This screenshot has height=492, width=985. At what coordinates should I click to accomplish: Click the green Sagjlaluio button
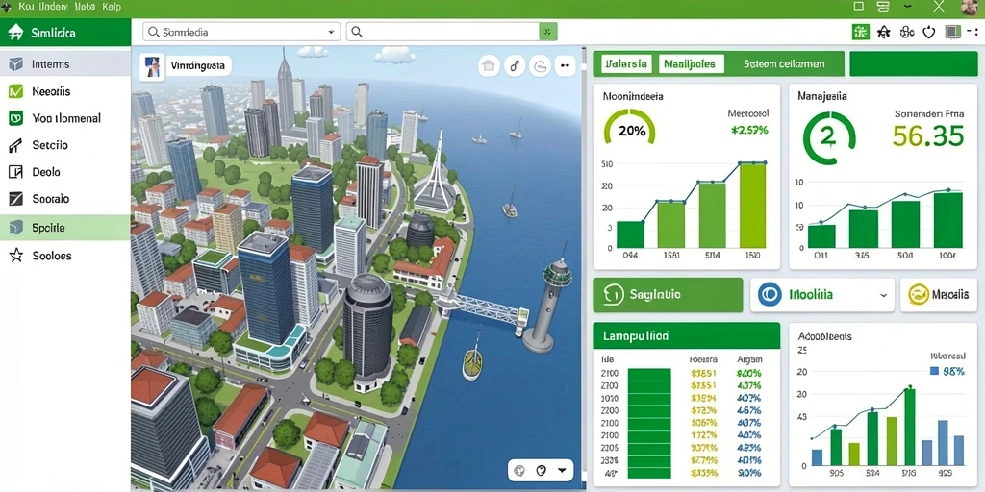point(668,294)
